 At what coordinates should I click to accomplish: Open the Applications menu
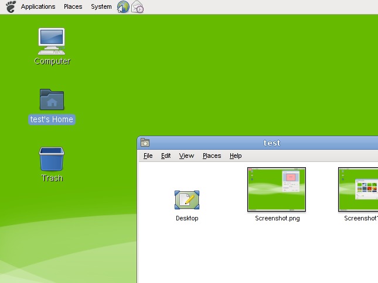pos(38,6)
